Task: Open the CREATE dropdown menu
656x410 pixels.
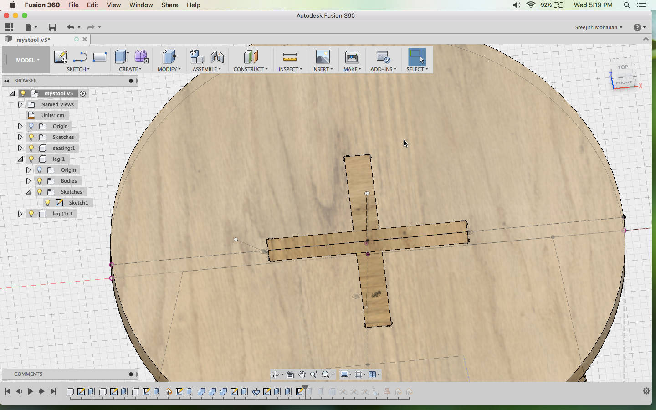Action: (130, 69)
